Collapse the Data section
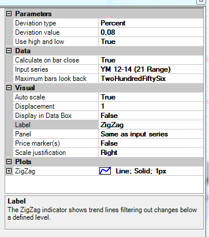 point(9,51)
